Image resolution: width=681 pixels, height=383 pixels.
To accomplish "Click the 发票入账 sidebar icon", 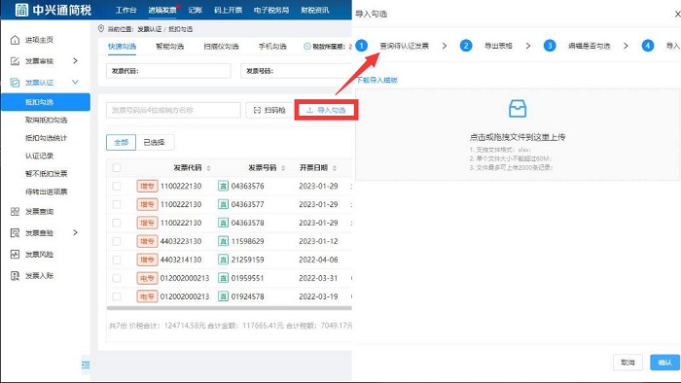I will [15, 275].
